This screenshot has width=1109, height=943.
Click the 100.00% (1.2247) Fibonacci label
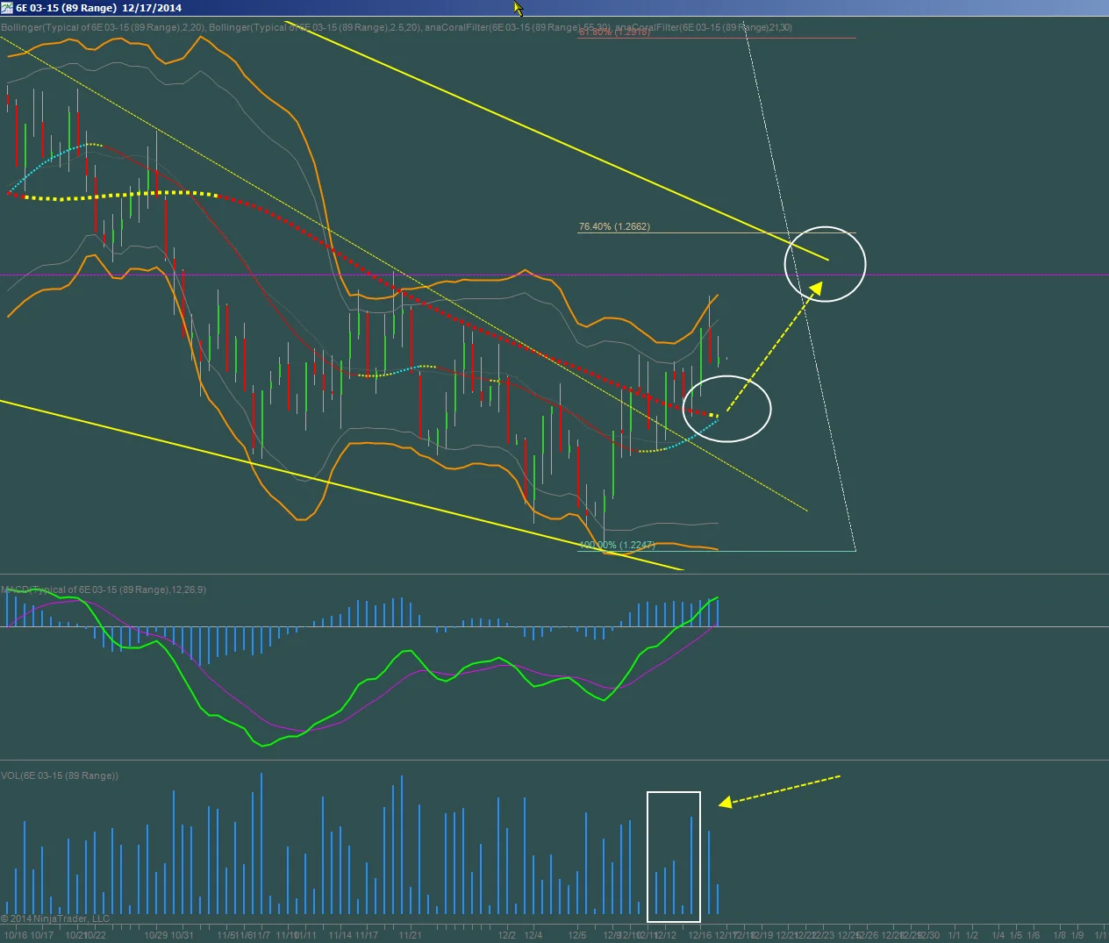617,545
